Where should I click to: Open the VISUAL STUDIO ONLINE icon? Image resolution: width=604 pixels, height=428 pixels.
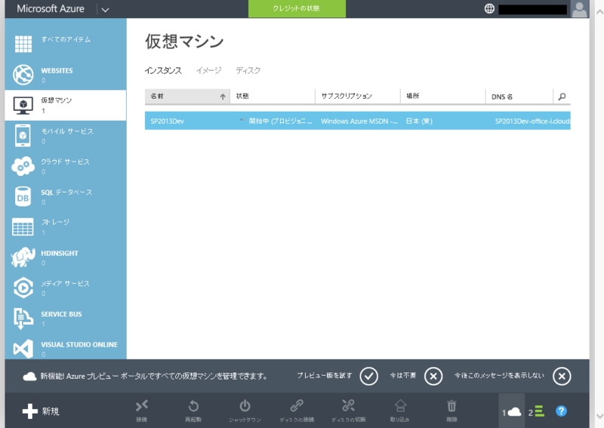[23, 349]
